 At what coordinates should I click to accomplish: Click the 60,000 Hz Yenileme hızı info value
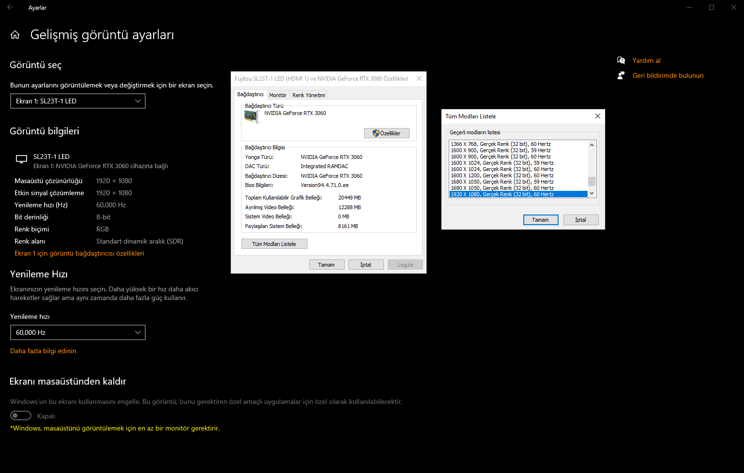(x=111, y=205)
